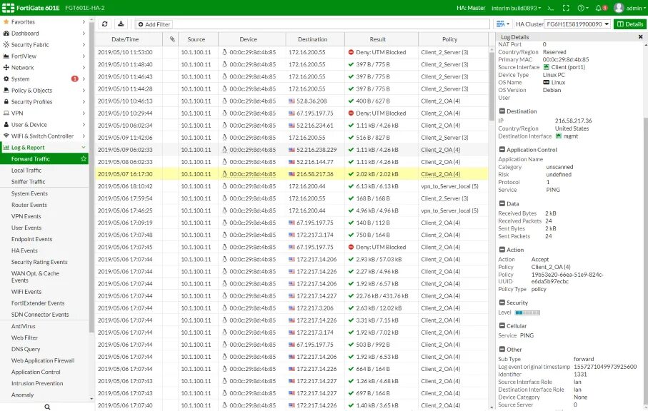This screenshot has width=648, height=411.
Task: Click the WiFi & Switch Controller icon
Action: (6, 136)
